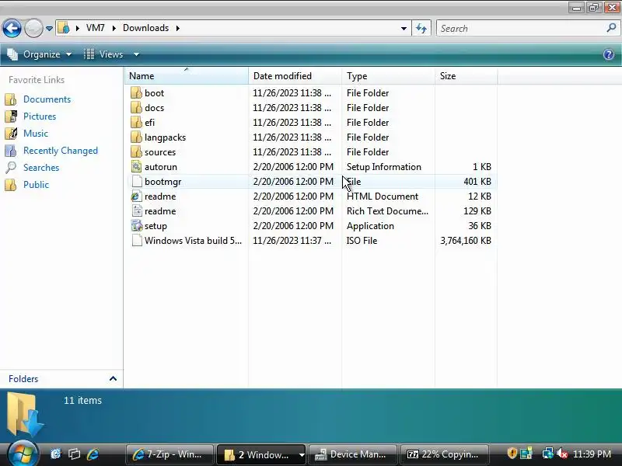Open Searches in Favorite Links
Viewport: 622px width, 466px height.
click(41, 168)
